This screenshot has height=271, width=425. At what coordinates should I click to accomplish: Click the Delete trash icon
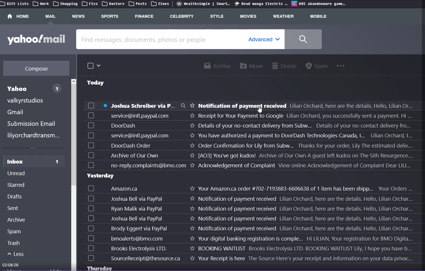275,66
